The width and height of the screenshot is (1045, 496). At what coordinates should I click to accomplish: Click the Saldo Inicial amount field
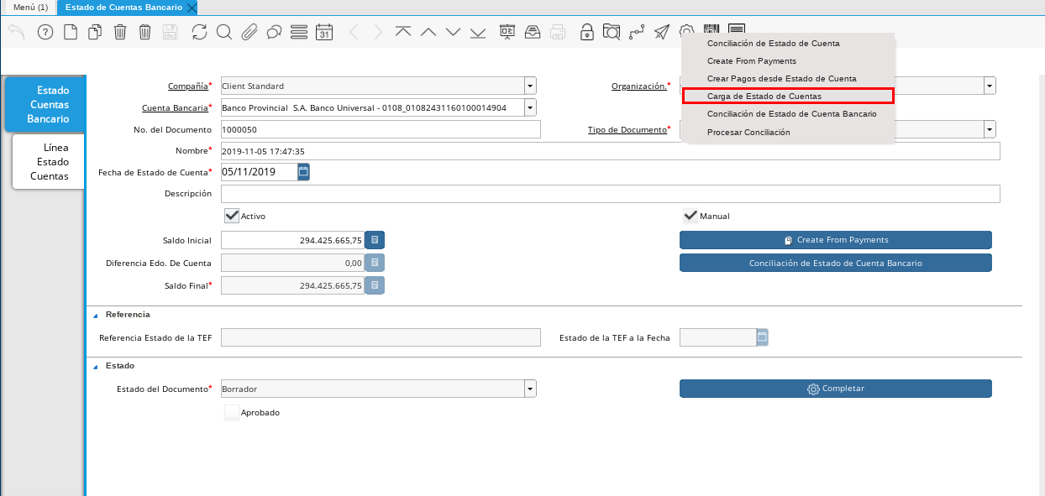click(292, 241)
